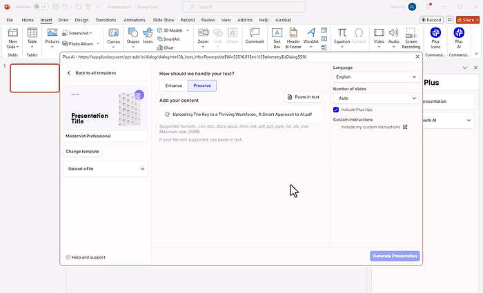Insert 3D Models
Screen dimensions: 483x293
(x=170, y=30)
